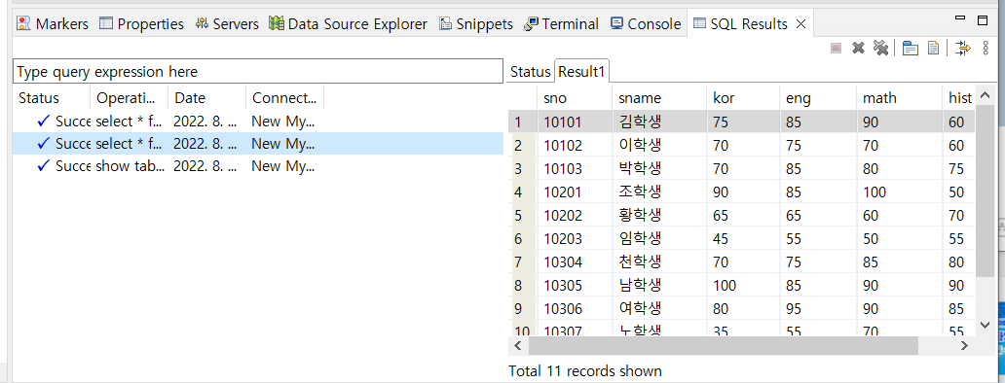Select sno cell 10306
The width and height of the screenshot is (1005, 383).
coord(575,308)
